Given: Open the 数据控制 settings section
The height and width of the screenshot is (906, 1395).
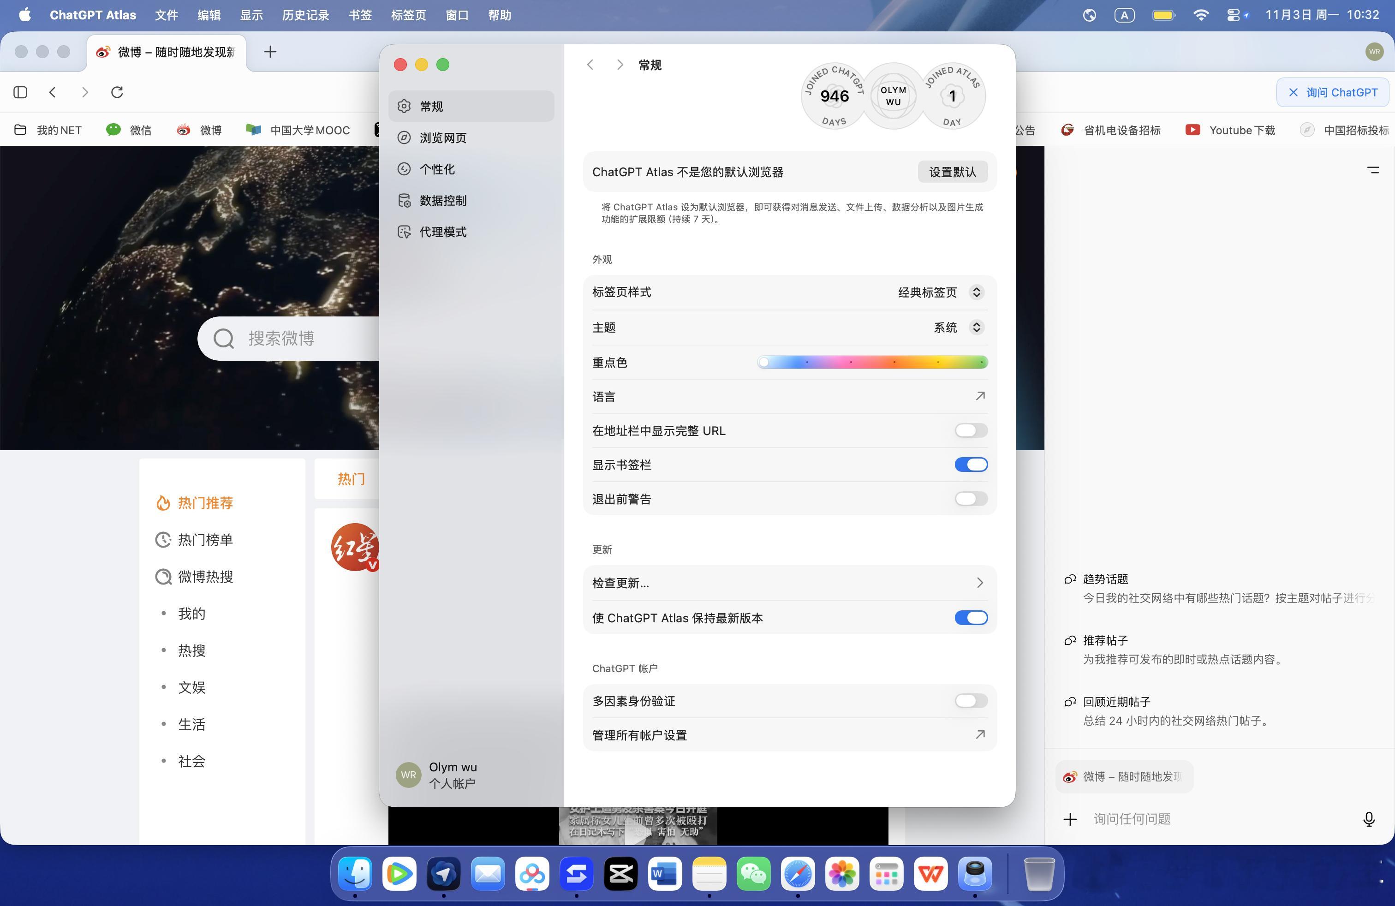Looking at the screenshot, I should point(442,200).
